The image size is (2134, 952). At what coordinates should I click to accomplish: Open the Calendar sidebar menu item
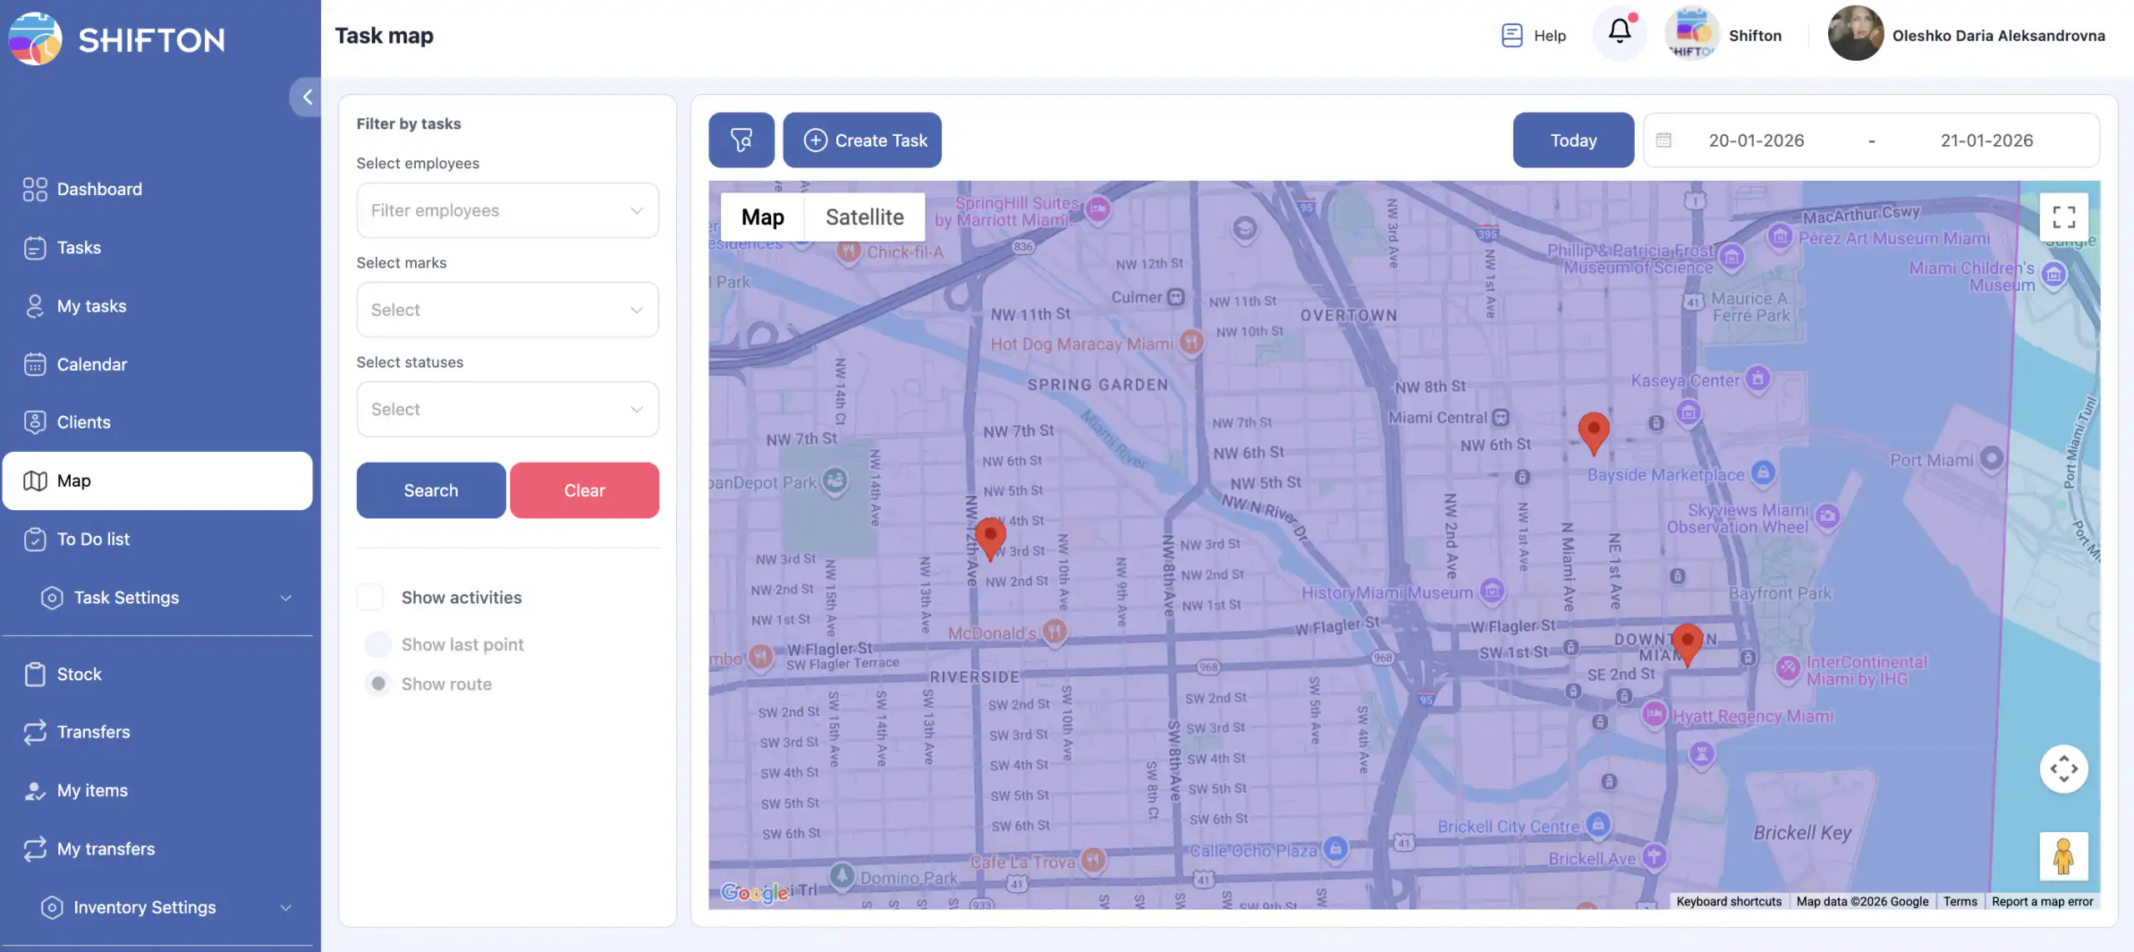click(x=92, y=364)
